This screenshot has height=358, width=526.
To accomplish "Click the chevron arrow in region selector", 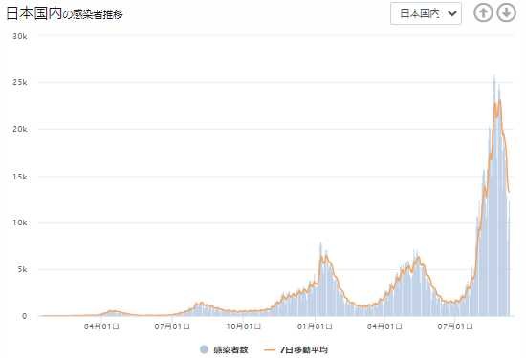I will [x=452, y=13].
